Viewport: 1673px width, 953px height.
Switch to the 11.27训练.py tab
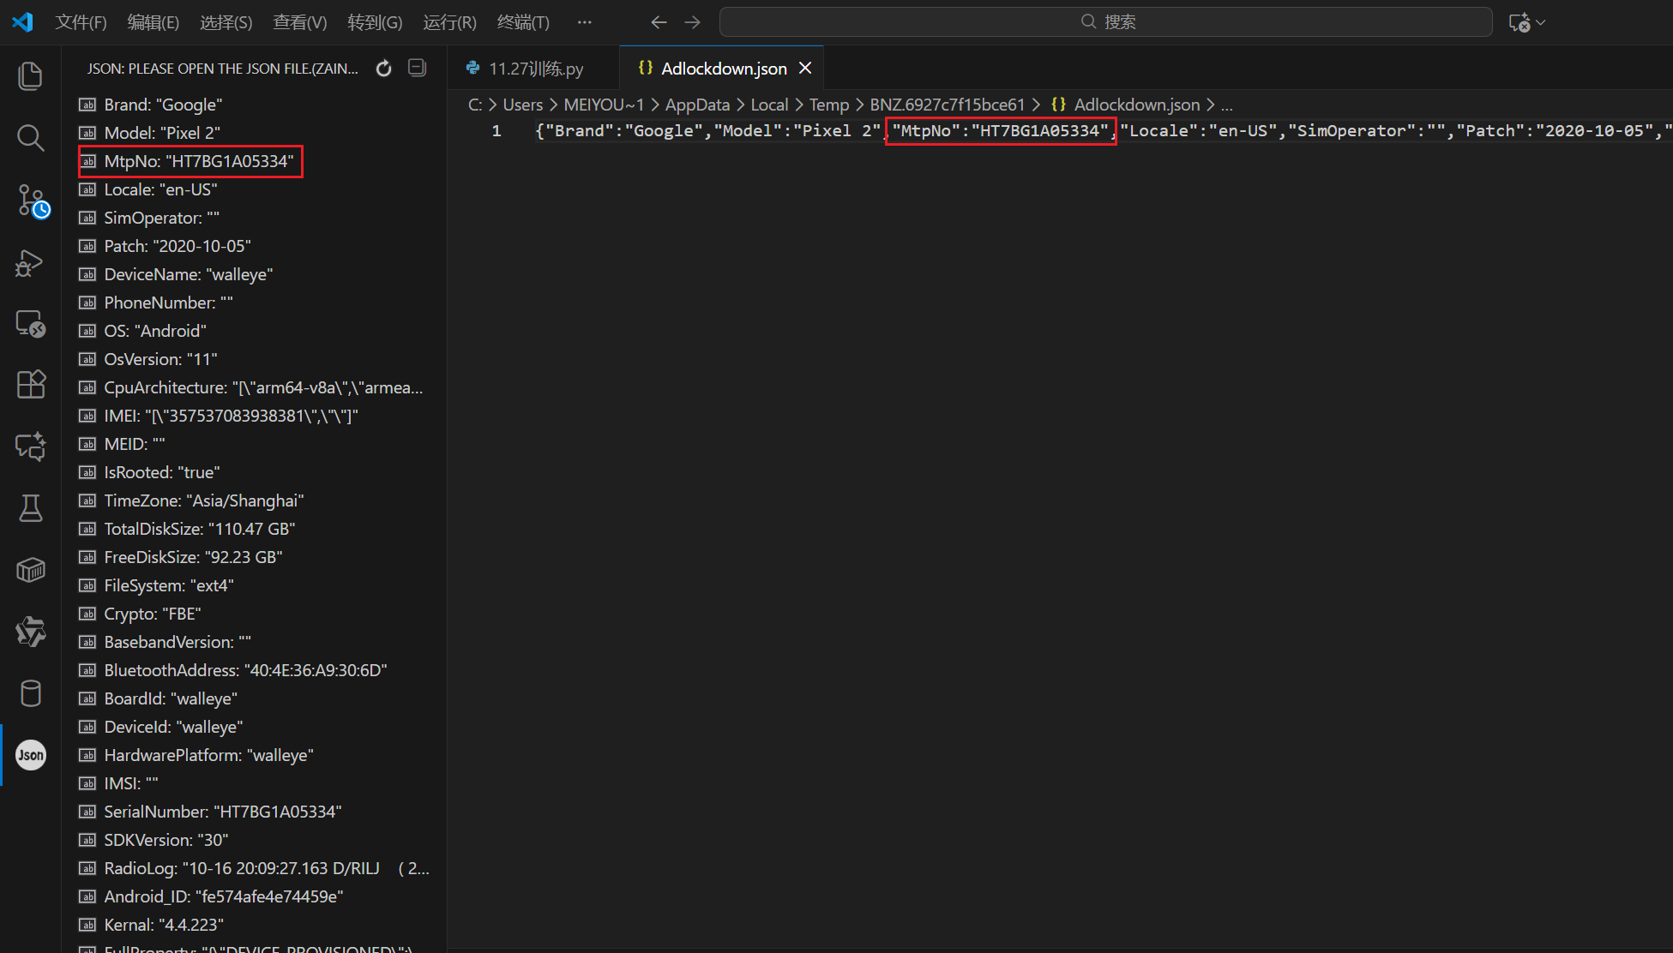(535, 69)
